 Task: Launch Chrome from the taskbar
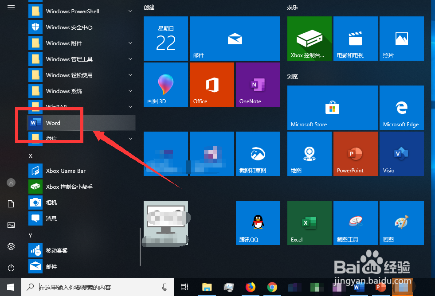click(272, 287)
